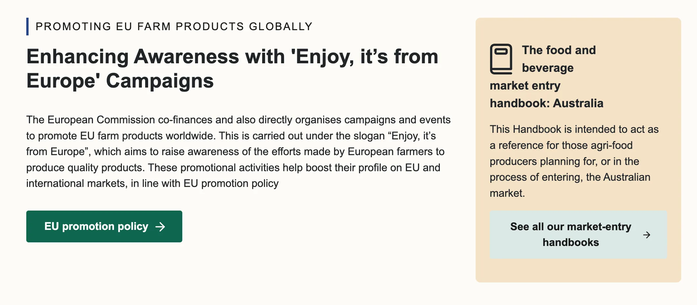Click the book icon in the handbook card
The height and width of the screenshot is (305, 697).
tap(501, 59)
